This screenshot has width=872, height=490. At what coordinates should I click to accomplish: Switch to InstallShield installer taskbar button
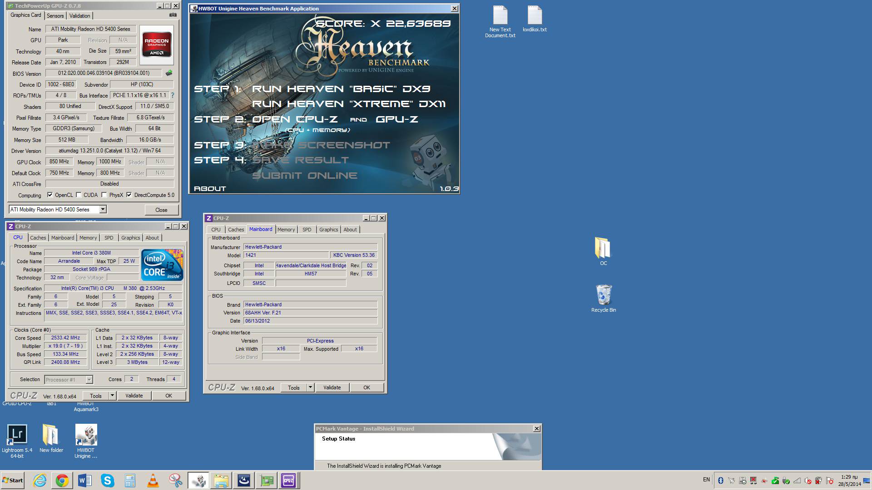tap(244, 480)
